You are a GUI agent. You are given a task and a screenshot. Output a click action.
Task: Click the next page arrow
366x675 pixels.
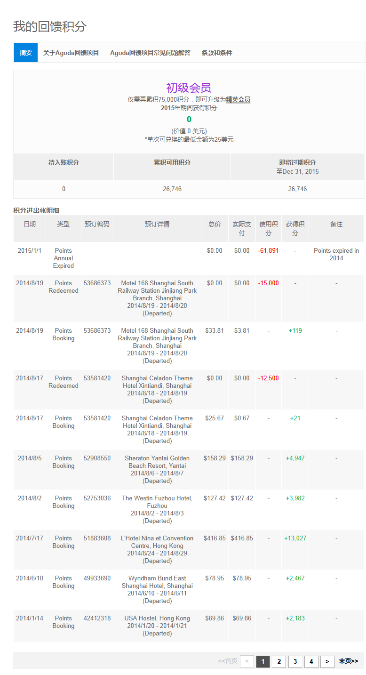pyautogui.click(x=327, y=661)
